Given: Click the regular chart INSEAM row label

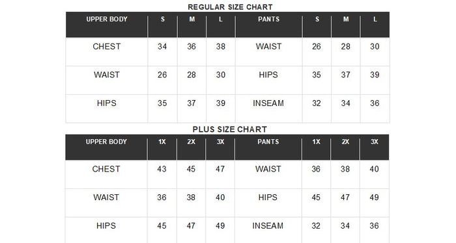Looking at the screenshot, I should click(268, 103).
